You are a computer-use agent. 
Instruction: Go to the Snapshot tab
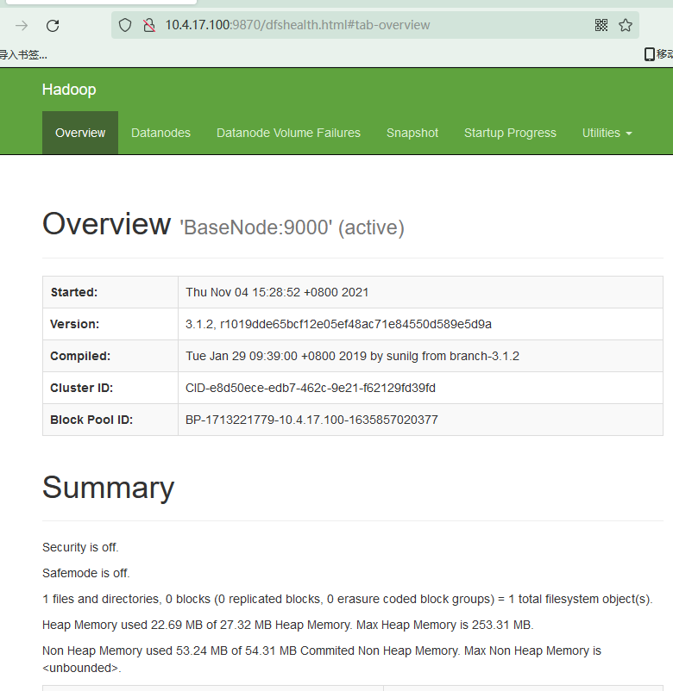[412, 133]
